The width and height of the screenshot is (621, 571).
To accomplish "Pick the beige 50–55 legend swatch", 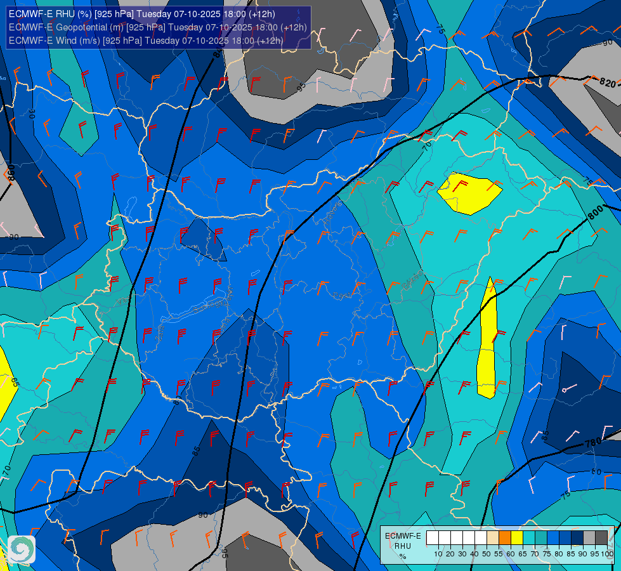I will click(493, 537).
